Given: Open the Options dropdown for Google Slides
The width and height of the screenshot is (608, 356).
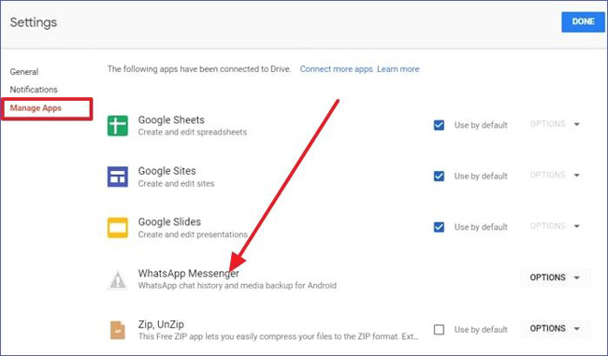Looking at the screenshot, I should [x=555, y=226].
